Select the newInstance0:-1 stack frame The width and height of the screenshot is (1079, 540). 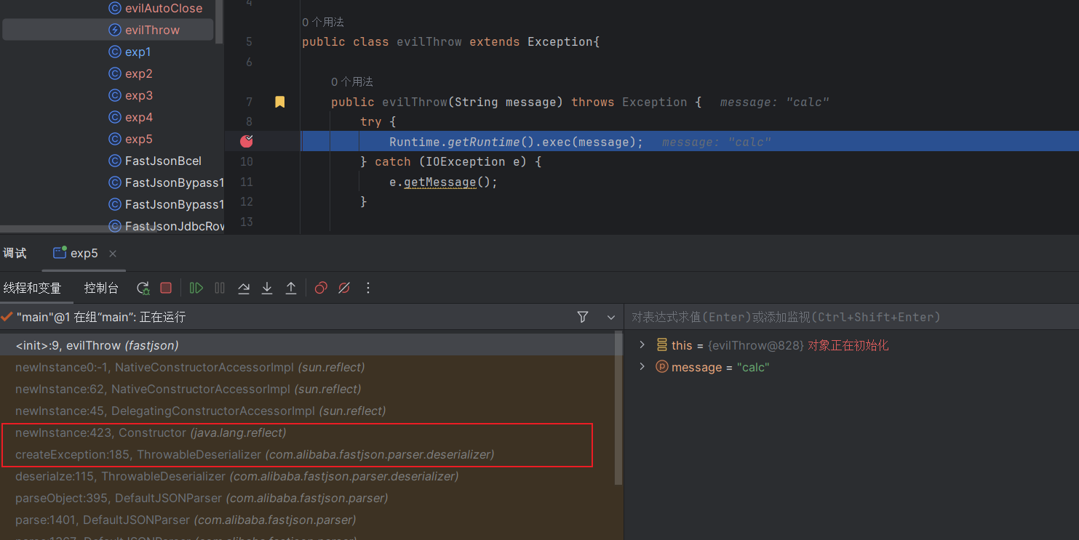click(308, 367)
